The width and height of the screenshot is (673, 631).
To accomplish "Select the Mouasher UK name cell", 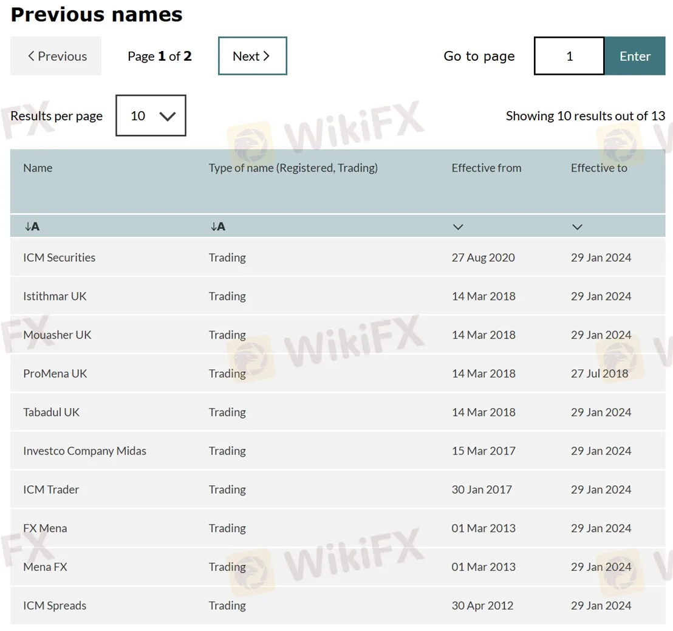I will (x=57, y=335).
